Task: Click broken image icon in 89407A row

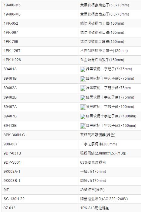Action: (x=83, y=107)
